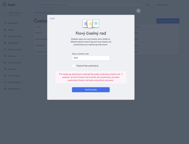
Task: Click the trovi logo icon
Action: (5, 5)
